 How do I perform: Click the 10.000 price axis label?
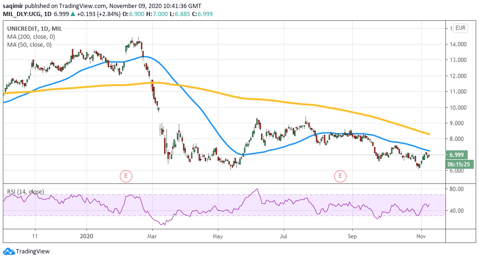point(458,107)
